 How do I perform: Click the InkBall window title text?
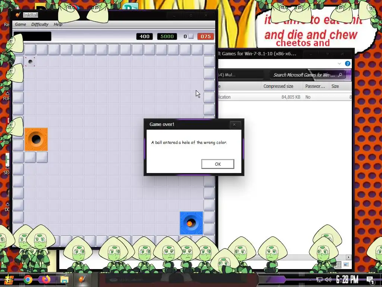click(31, 15)
